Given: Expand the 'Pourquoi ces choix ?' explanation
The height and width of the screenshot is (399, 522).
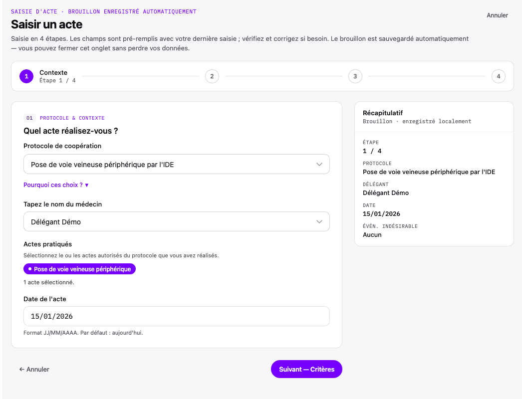Looking at the screenshot, I should 56,185.
